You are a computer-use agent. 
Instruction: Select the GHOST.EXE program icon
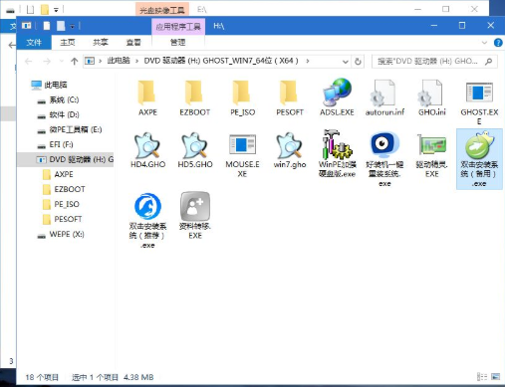[x=479, y=93]
